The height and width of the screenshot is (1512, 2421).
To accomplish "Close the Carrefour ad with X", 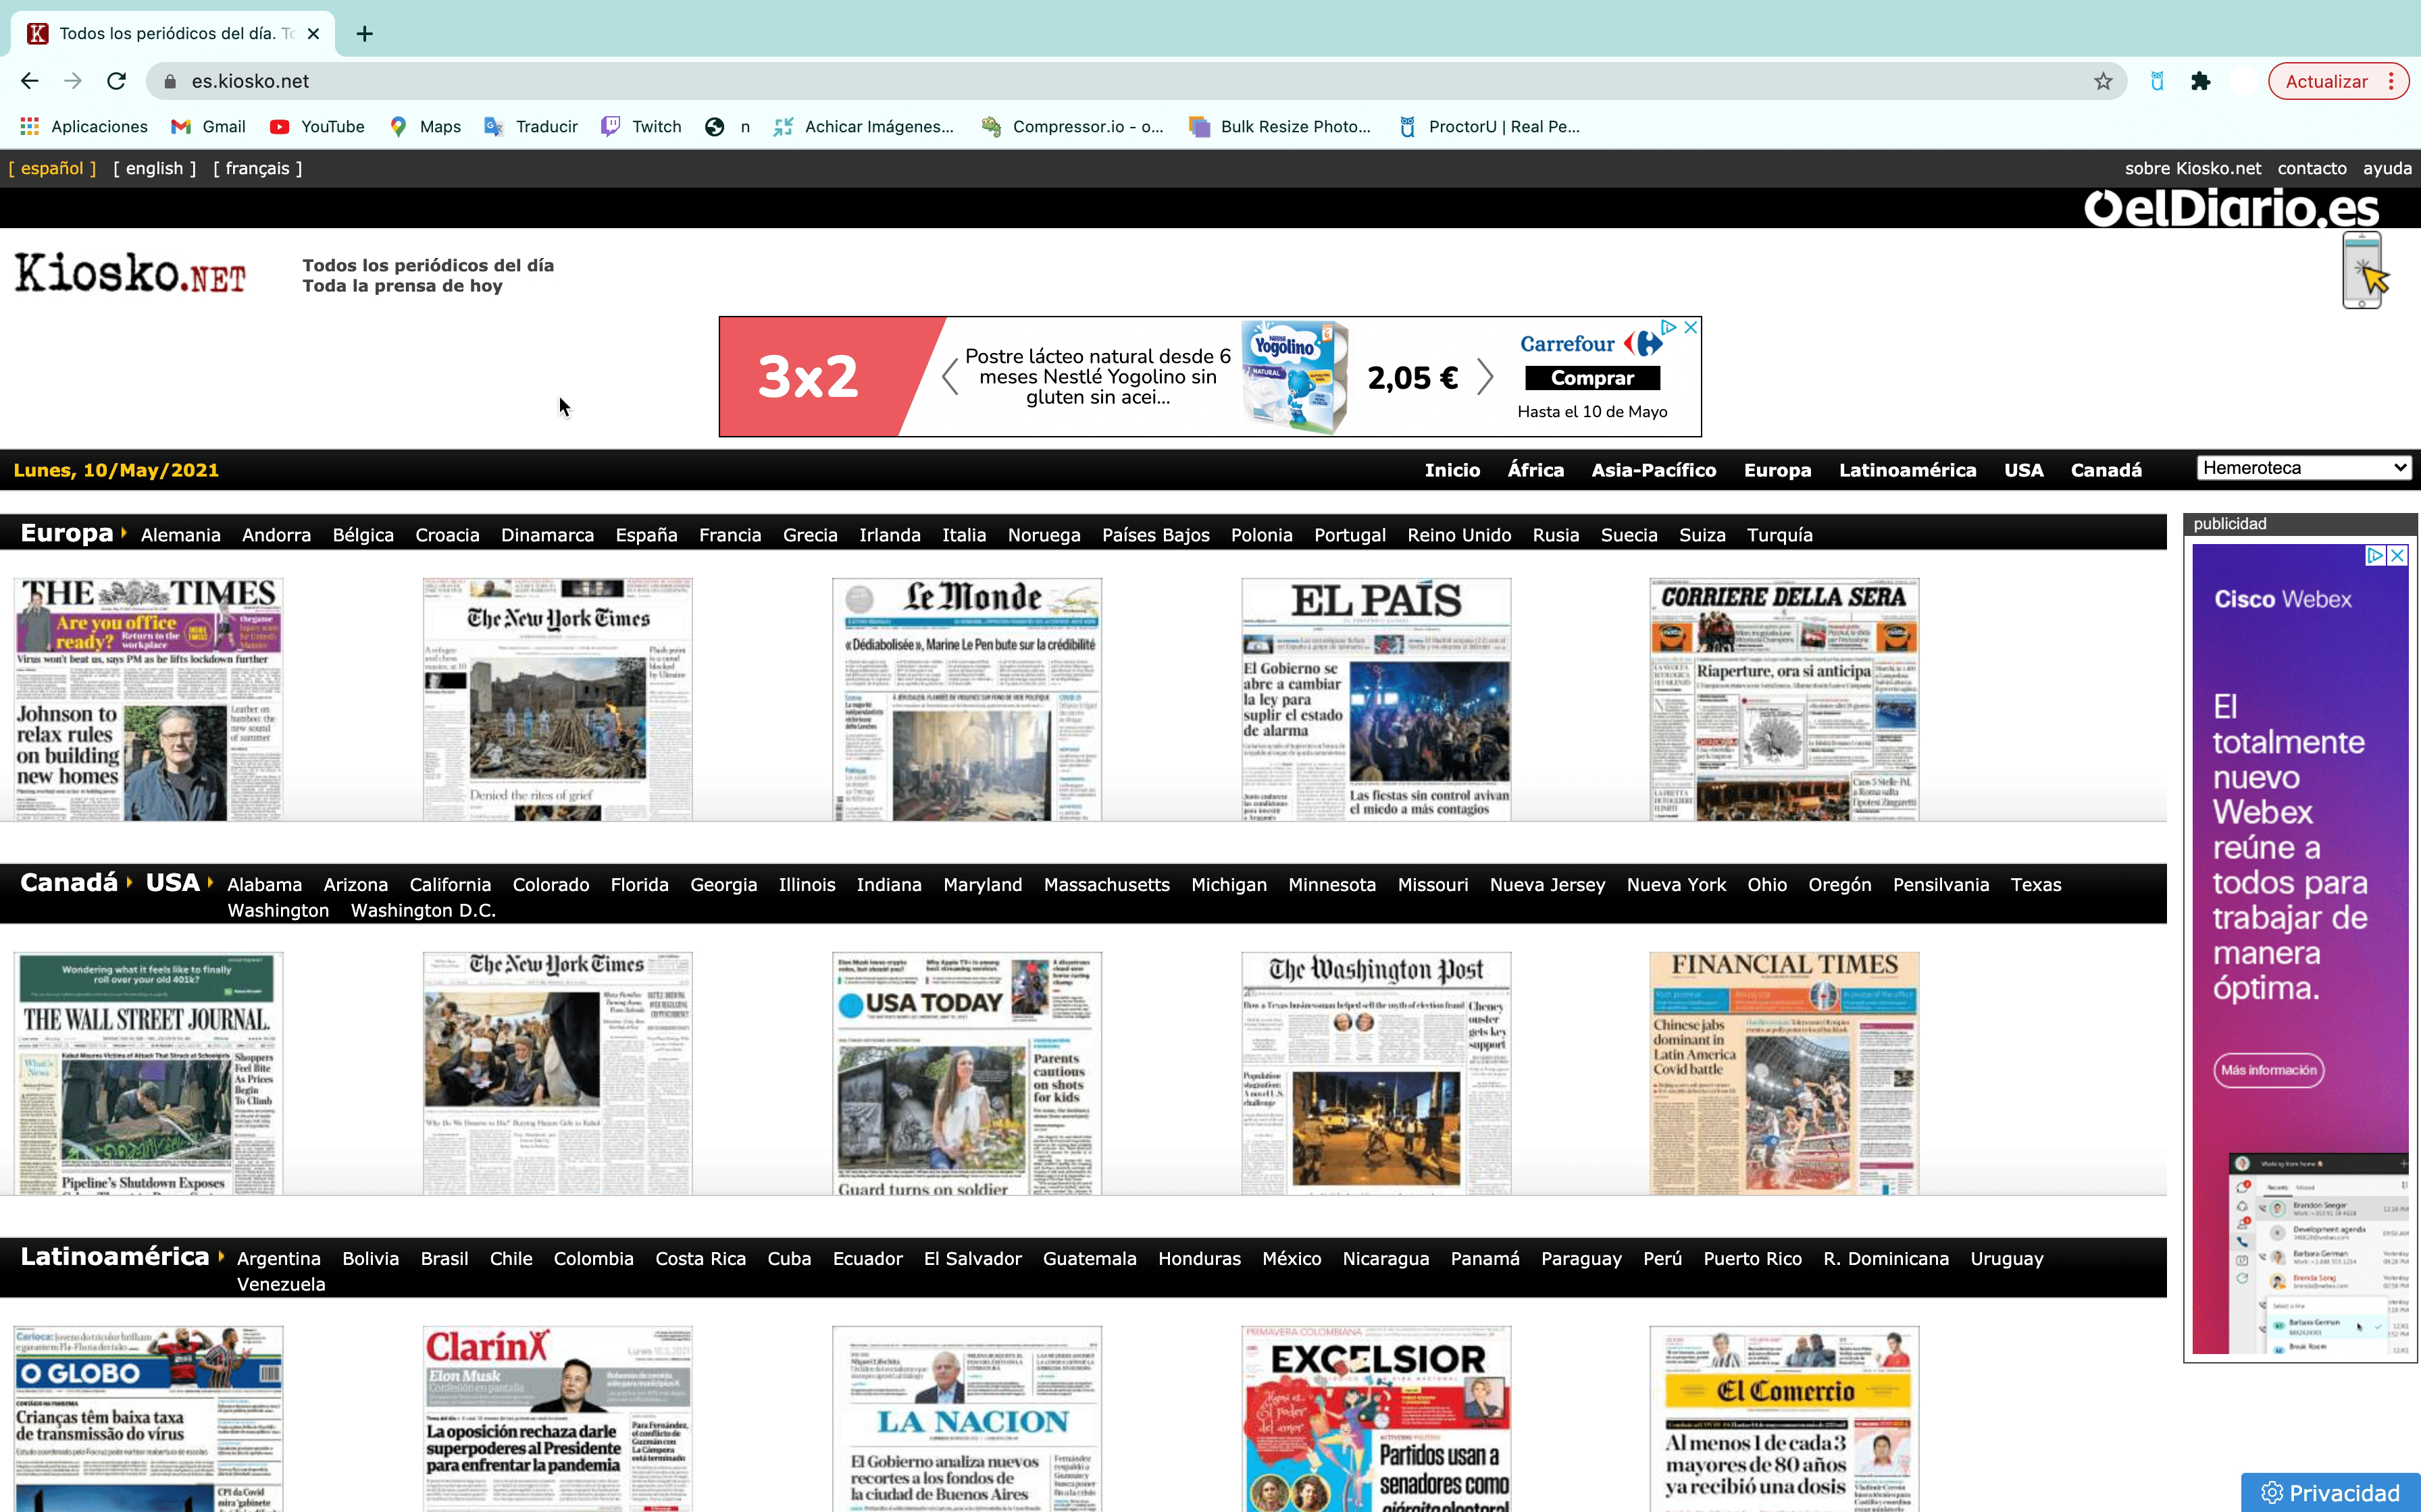I will point(1691,327).
